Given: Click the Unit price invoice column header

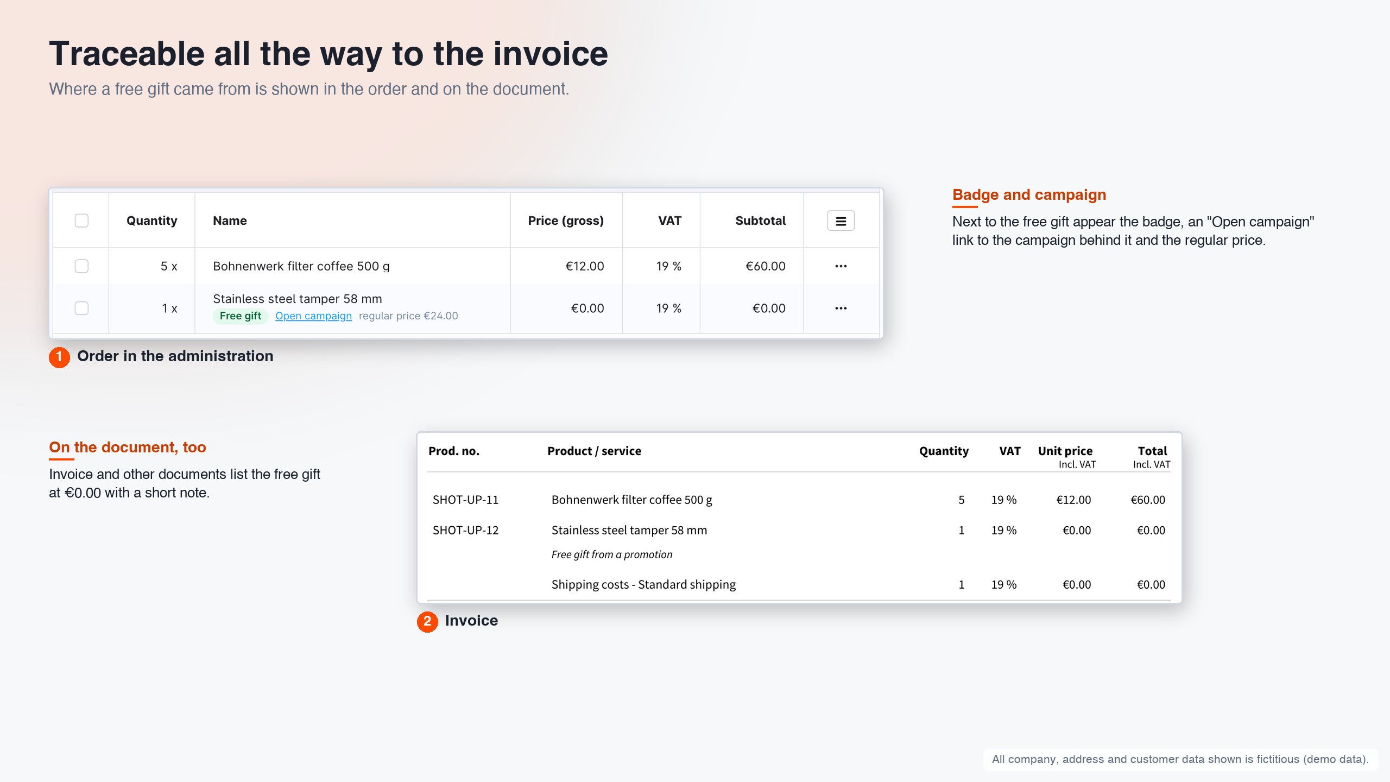Looking at the screenshot, I should 1065,451.
